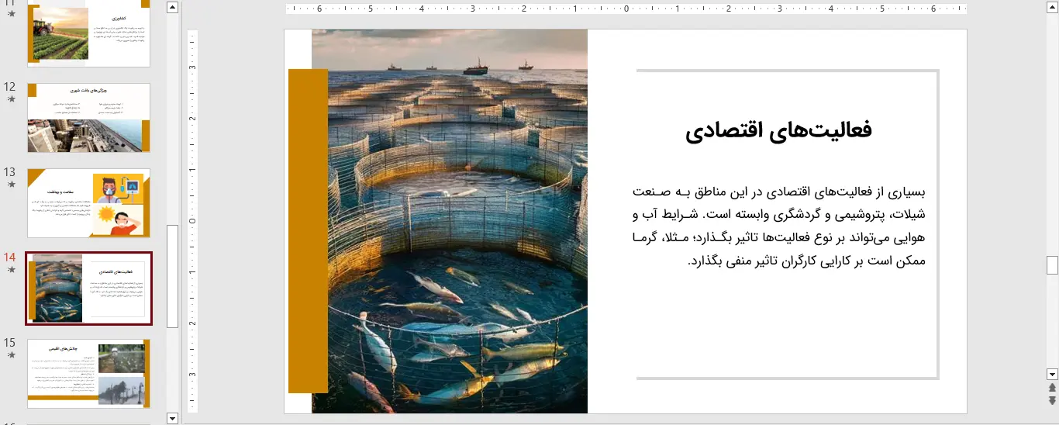Click the animation star under slide 13
The width and height of the screenshot is (1059, 425).
(x=11, y=185)
